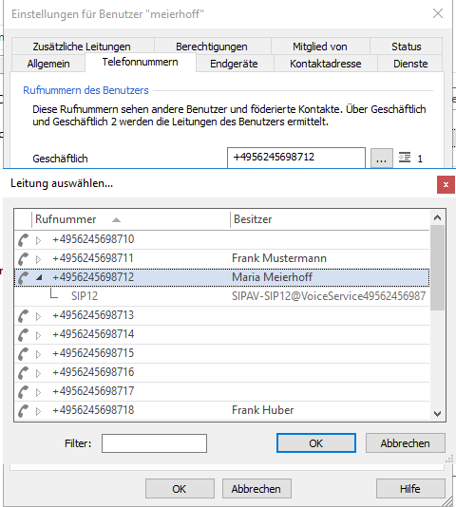Screen dimensions: 456x507
Task: Click Abbrechen in the Leitung auswählen dialog
Action: tap(406, 443)
